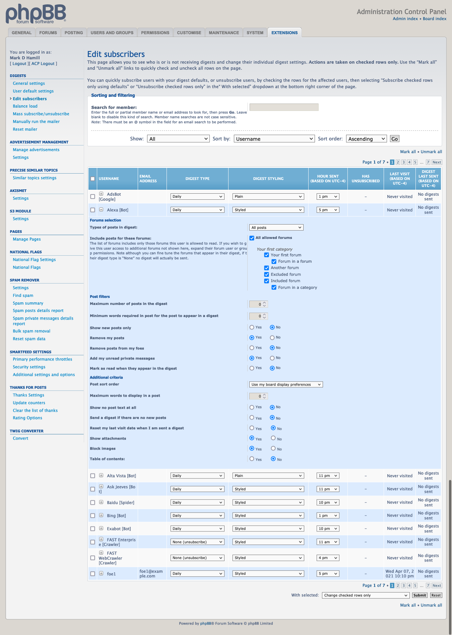This screenshot has width=452, height=635.
Task: Expand the Exabot [Bot] row
Action: tap(101, 528)
